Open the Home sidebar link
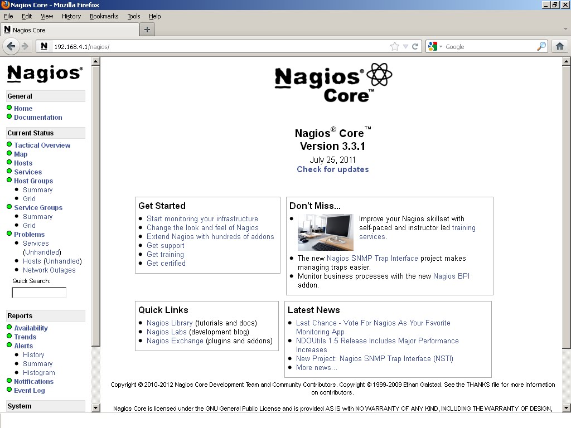Image resolution: width=571 pixels, height=428 pixels. 23,109
